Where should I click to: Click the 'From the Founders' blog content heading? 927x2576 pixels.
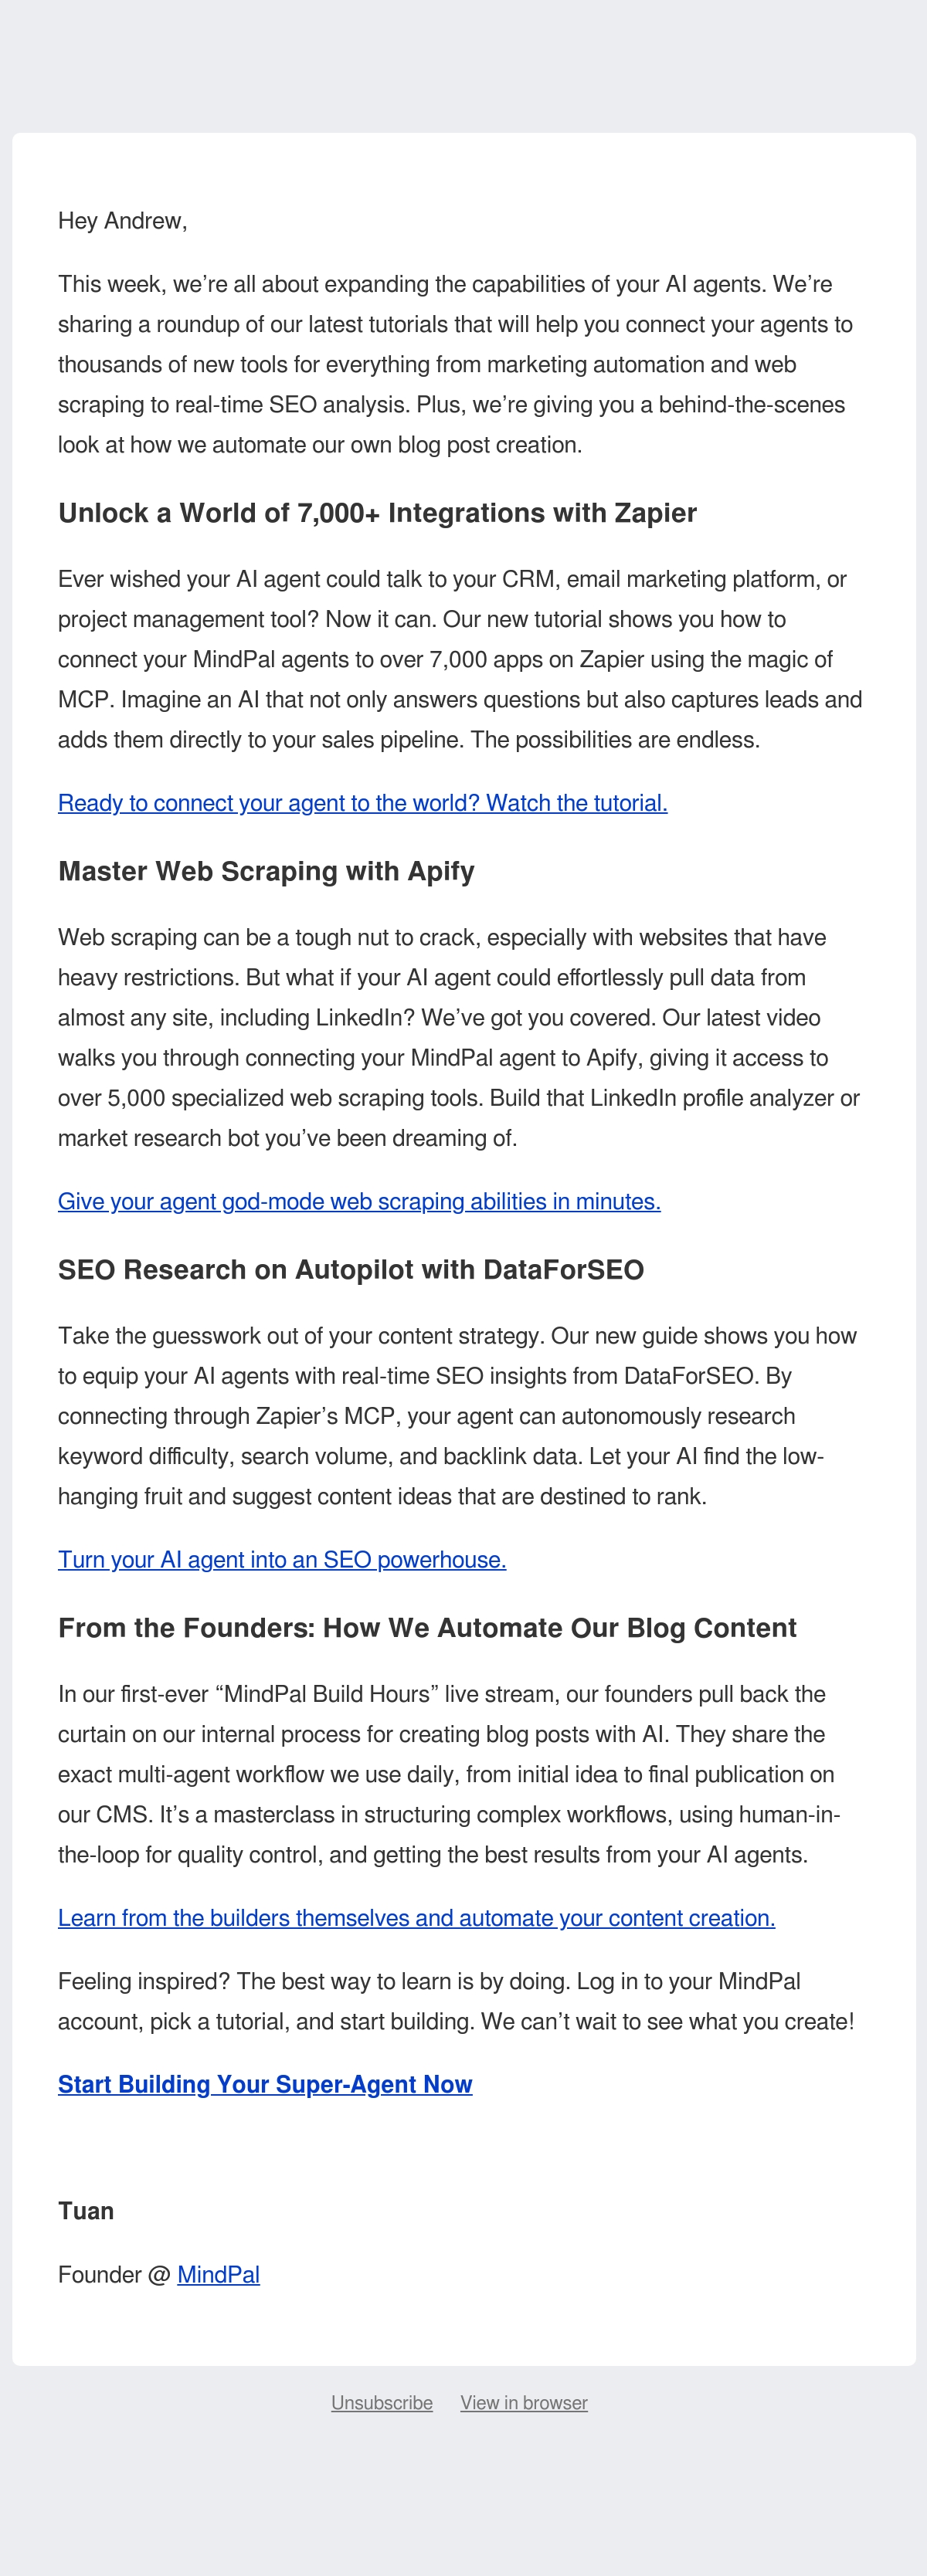click(427, 1627)
